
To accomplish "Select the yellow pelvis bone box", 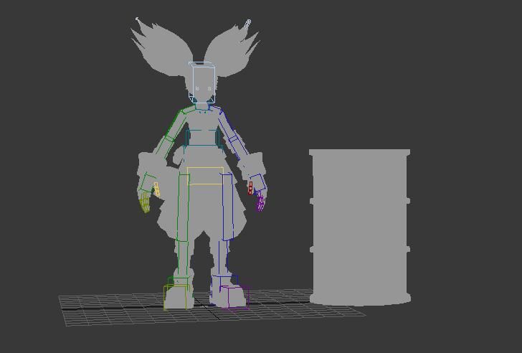I will point(205,176).
